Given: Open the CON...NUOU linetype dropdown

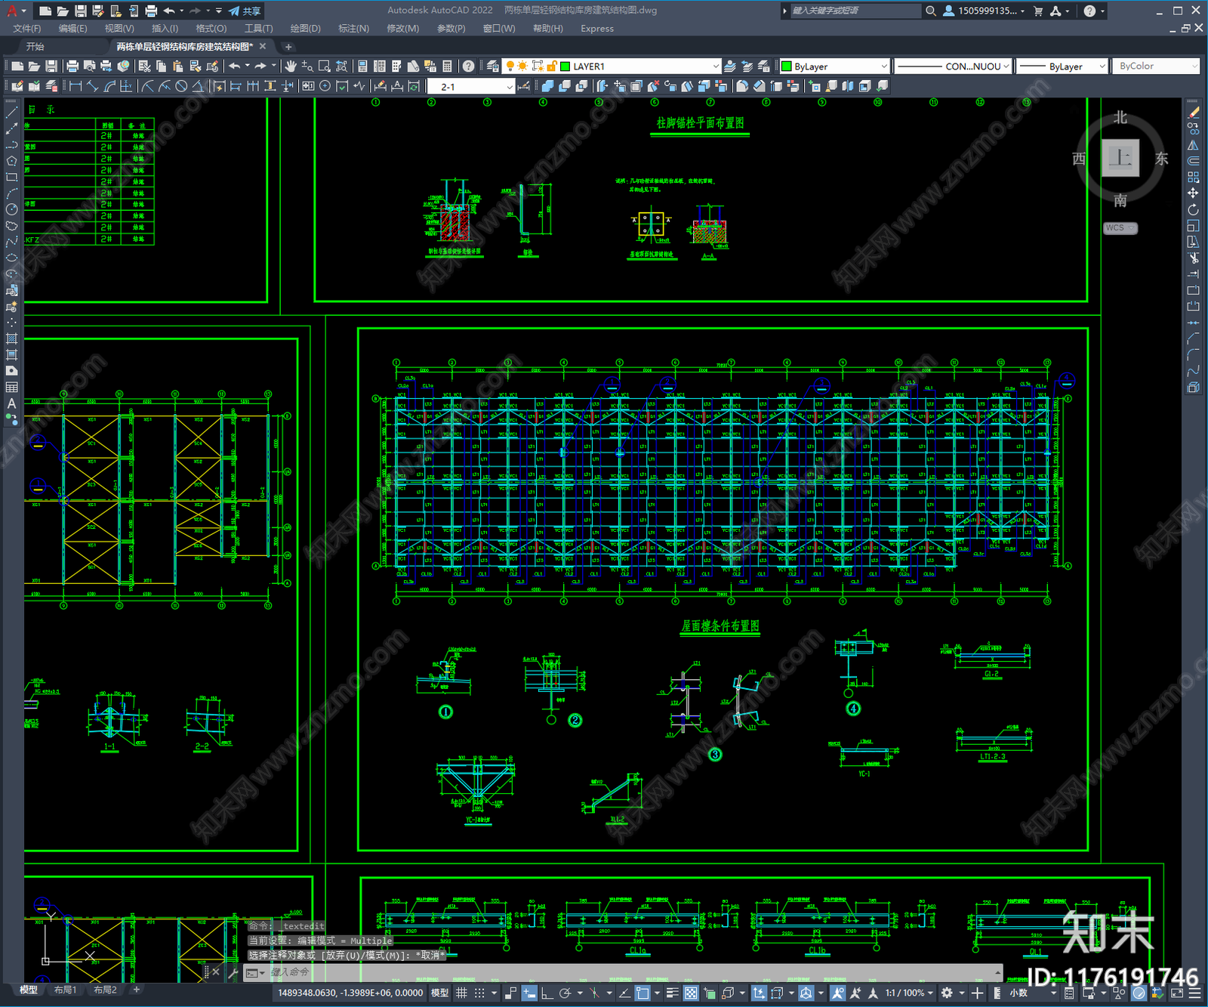Looking at the screenshot, I should click(x=953, y=66).
